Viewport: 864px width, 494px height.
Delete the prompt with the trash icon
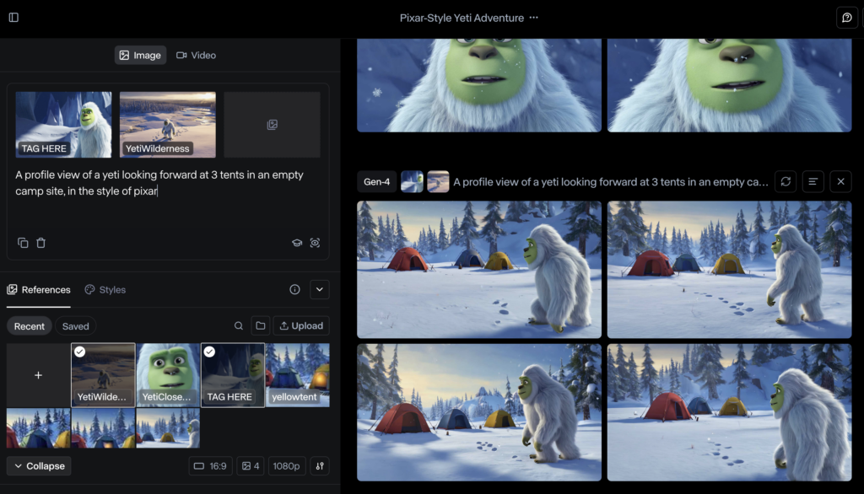(x=40, y=243)
